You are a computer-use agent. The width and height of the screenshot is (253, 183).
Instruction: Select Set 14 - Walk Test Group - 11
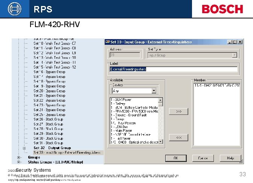pos(55,63)
